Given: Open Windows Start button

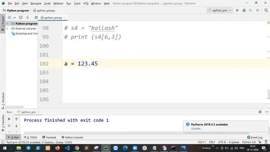Looking at the screenshot, I should click(5, 148).
